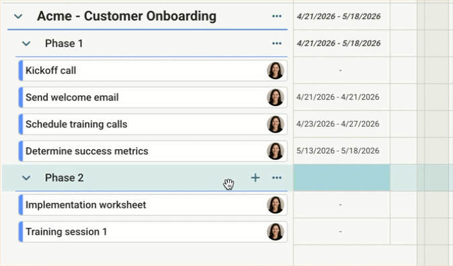This screenshot has height=266, width=453.
Task: Open the Determine success metrics task
Action: click(x=153, y=151)
